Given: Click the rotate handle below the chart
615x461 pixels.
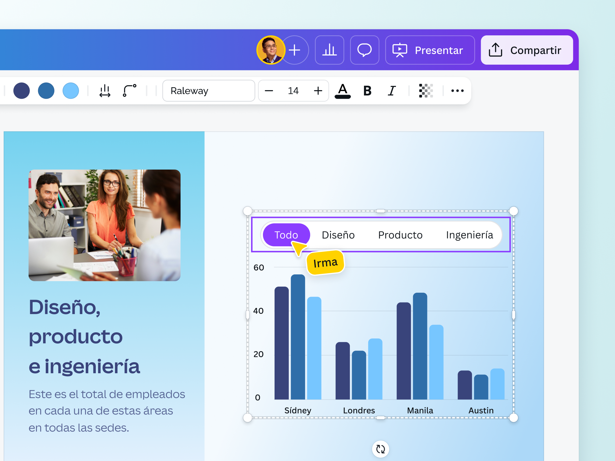Looking at the screenshot, I should 380,449.
